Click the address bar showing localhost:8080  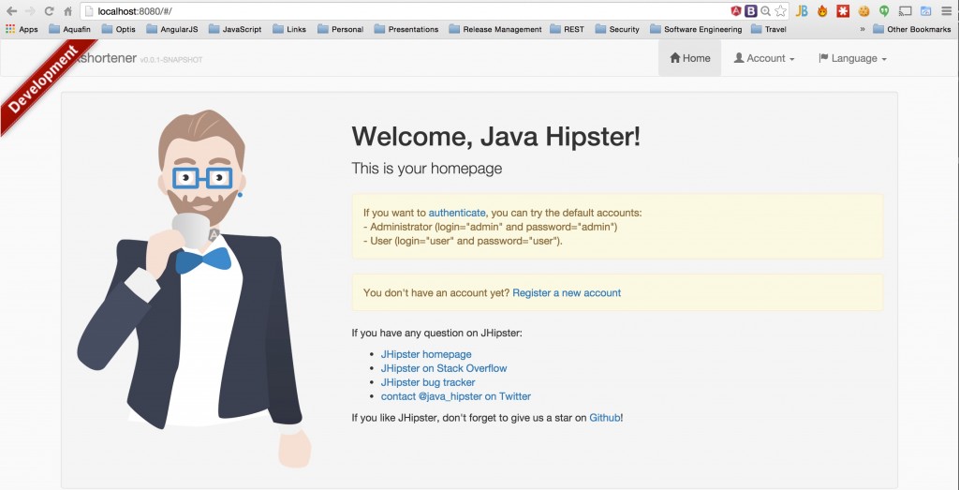click(404, 11)
